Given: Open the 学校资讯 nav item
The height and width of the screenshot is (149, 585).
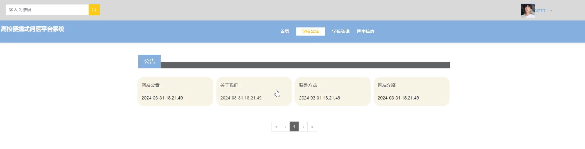Looking at the screenshot, I should (x=340, y=32).
